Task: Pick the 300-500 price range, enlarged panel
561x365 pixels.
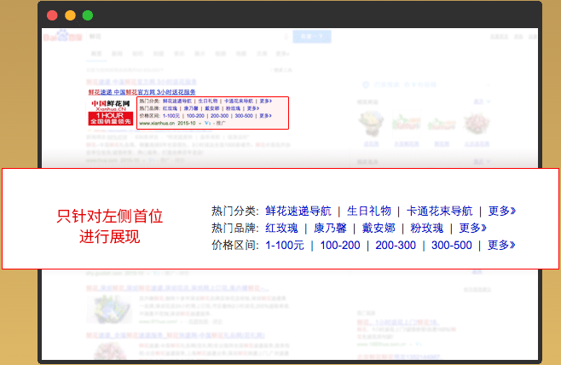Action: coord(451,245)
